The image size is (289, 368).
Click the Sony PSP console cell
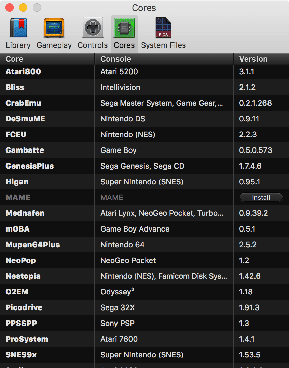coord(118,323)
